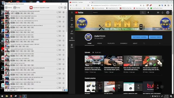Toggle switch for Mercedes keyfob windows row
The image size is (174, 98).
[x=59, y=12]
